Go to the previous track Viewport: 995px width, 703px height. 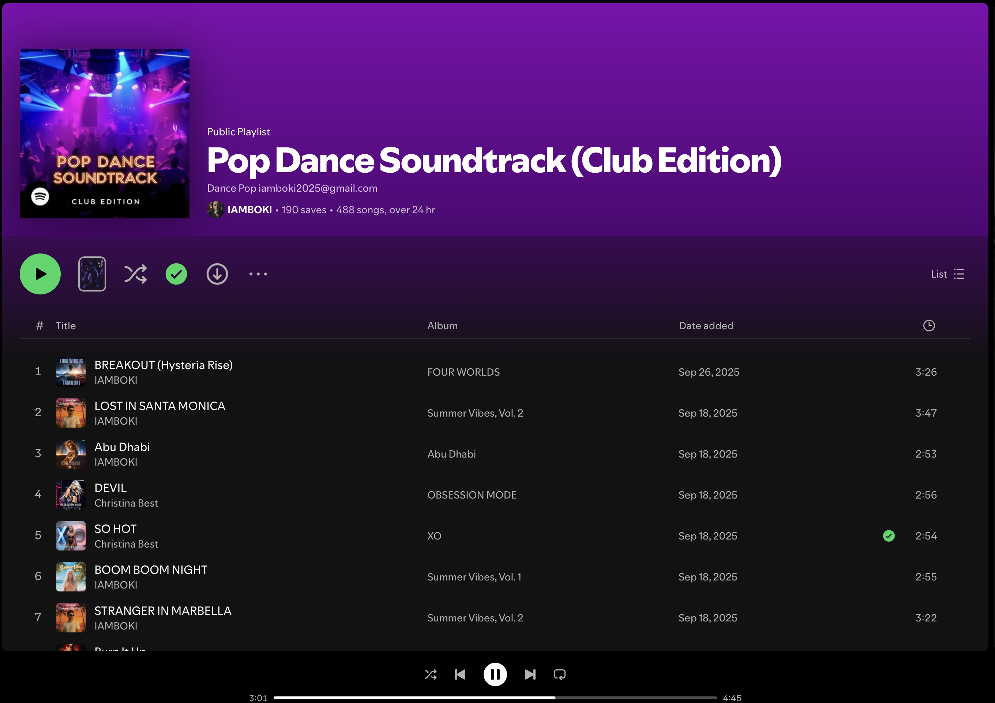click(460, 674)
